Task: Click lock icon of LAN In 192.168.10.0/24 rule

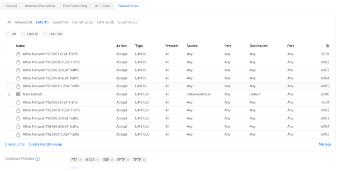Action: click(18, 62)
